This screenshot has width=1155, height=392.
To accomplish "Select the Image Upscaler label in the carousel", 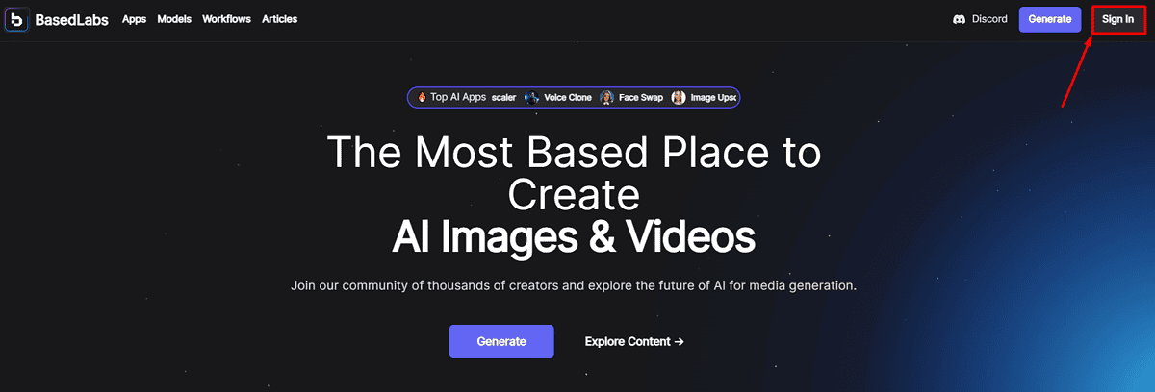I will coord(714,97).
